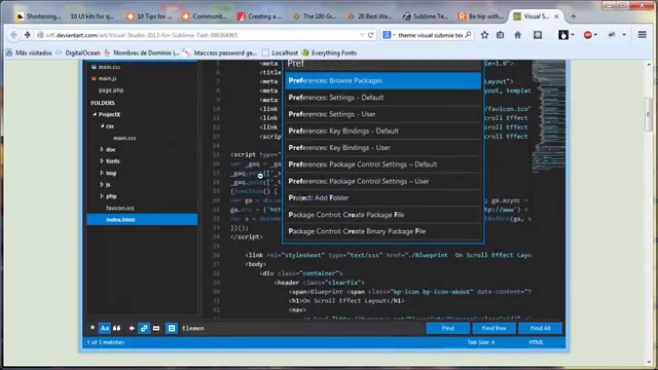This screenshot has height=370, width=658.
Task: Toggle case sensitive Aa option
Action: [x=105, y=328]
